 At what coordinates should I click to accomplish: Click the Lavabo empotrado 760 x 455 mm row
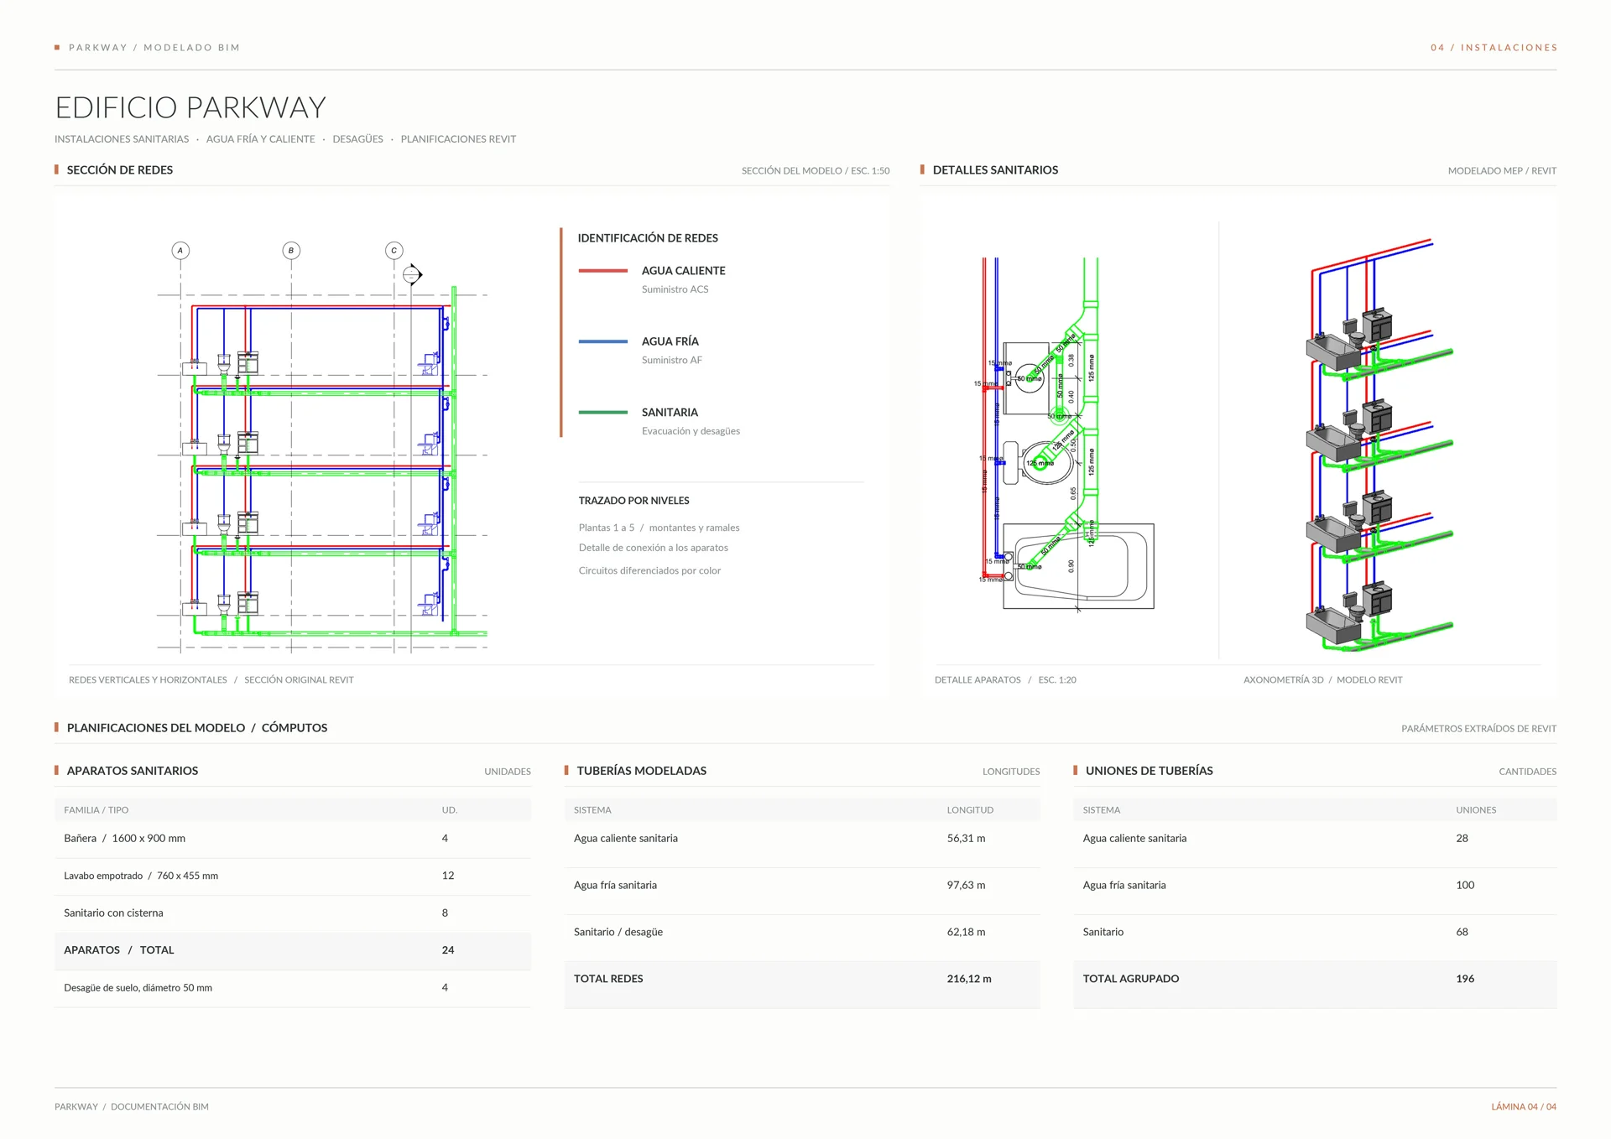[x=293, y=876]
